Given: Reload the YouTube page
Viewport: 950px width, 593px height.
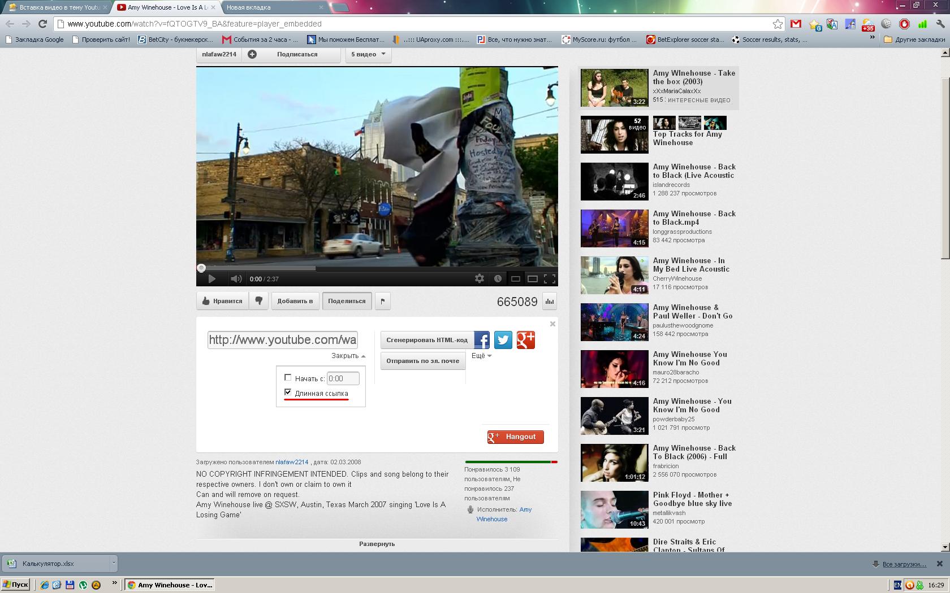Looking at the screenshot, I should (42, 24).
